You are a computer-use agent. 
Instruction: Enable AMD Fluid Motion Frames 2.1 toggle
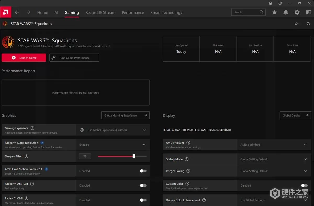coord(143,171)
